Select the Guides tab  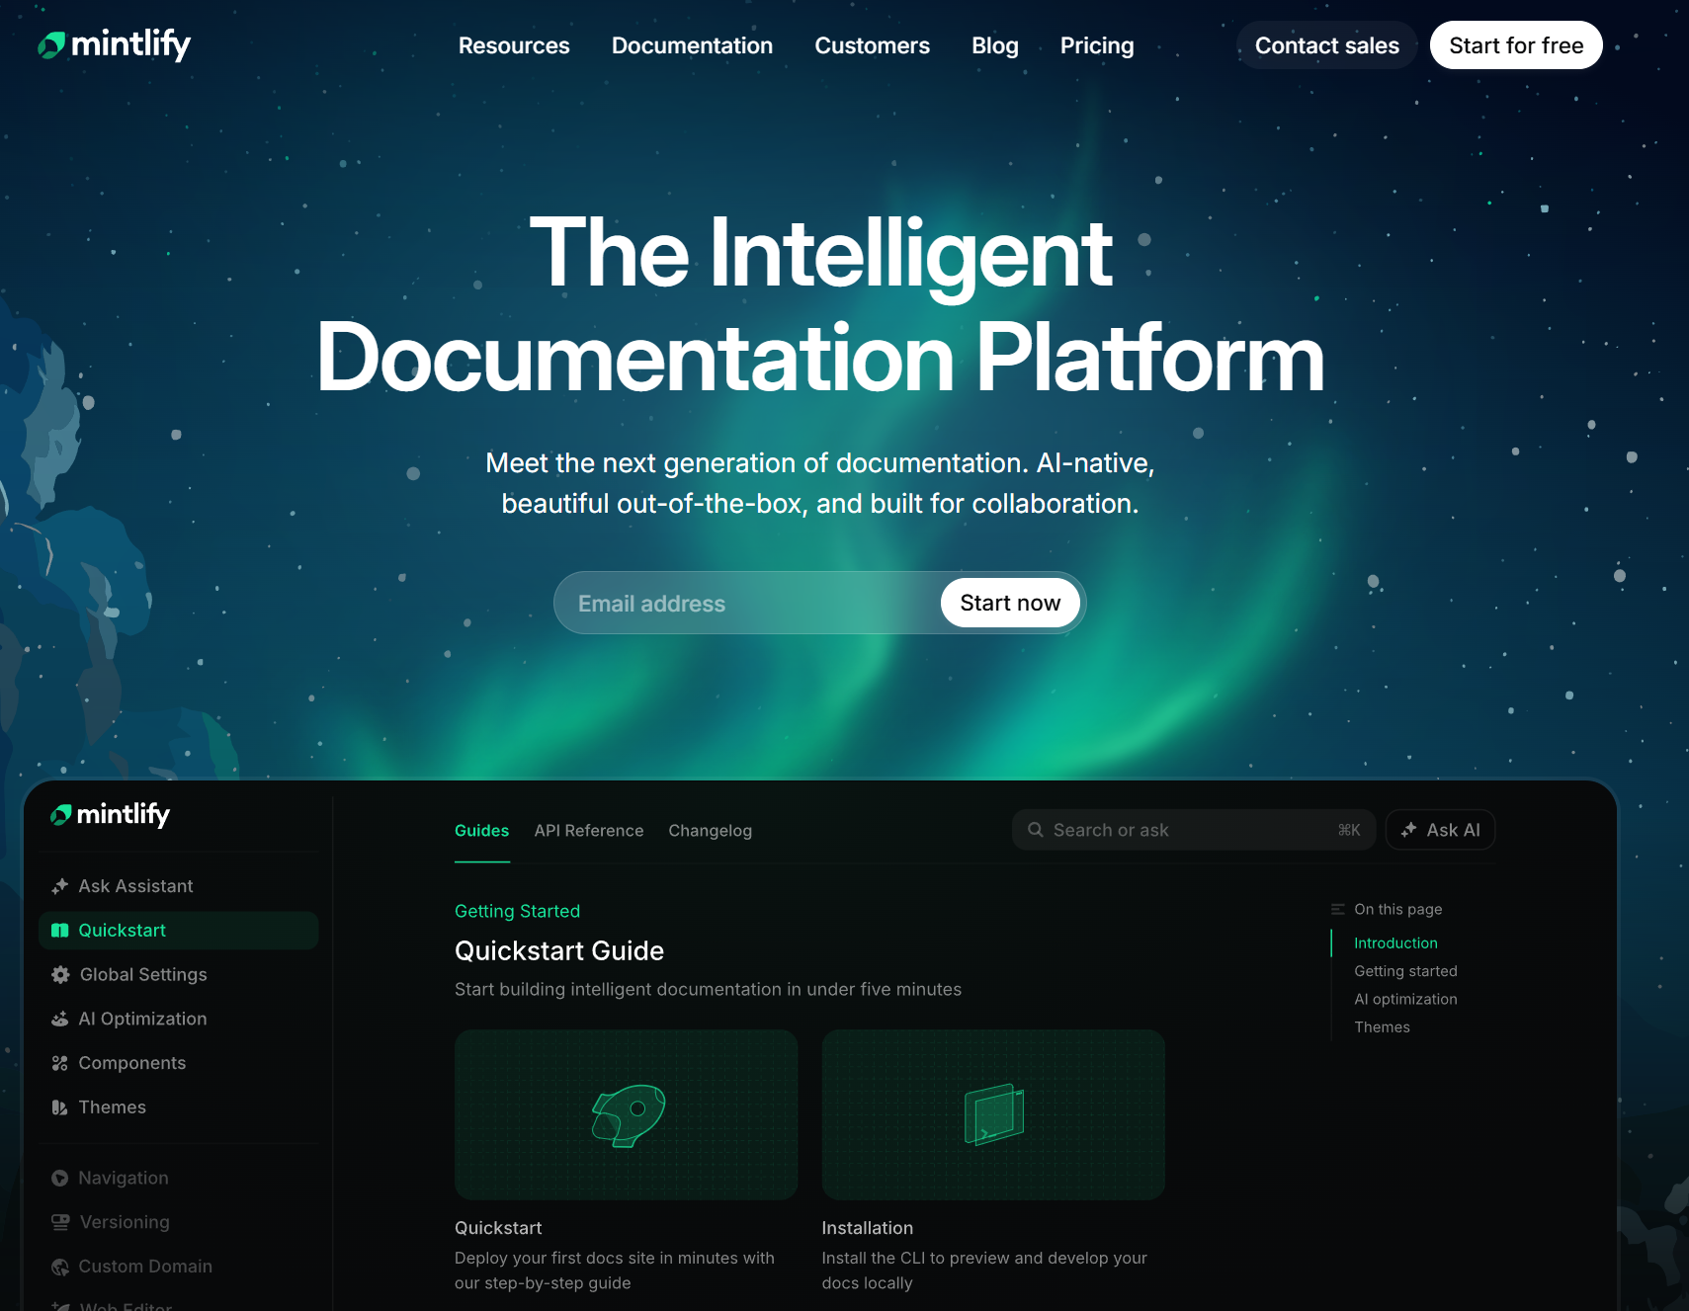[x=481, y=831]
